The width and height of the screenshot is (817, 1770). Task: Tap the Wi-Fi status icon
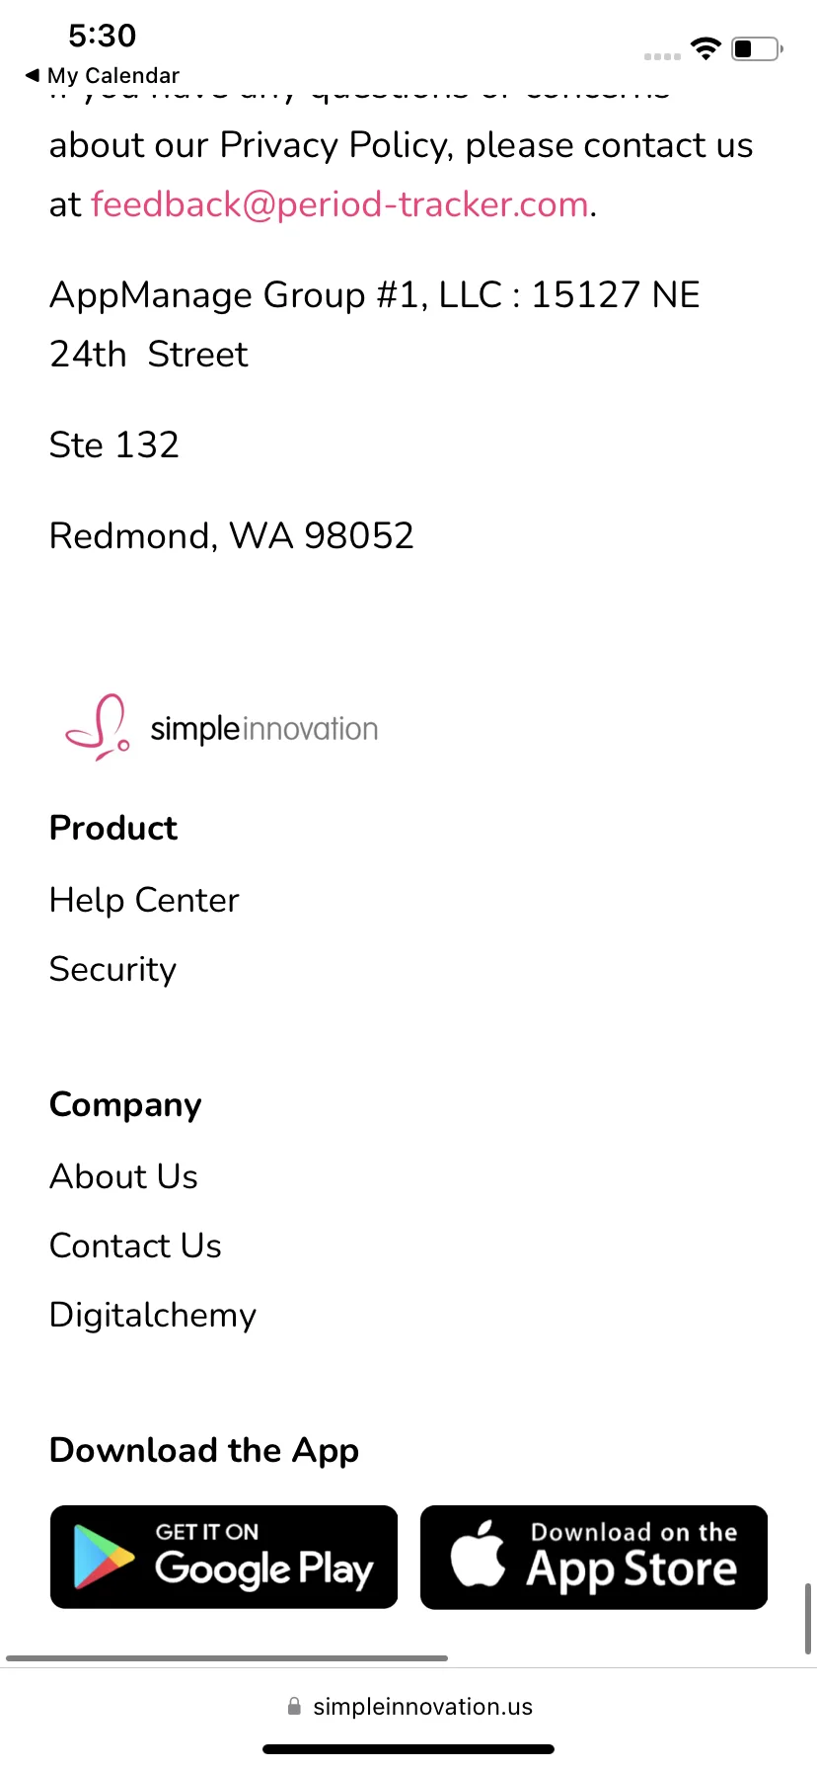tap(706, 48)
